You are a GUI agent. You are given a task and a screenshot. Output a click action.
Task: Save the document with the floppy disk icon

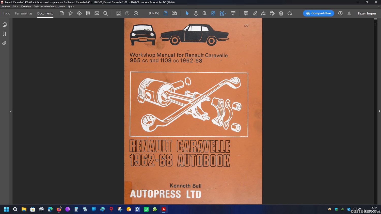click(x=62, y=13)
